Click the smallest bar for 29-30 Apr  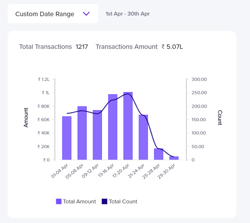tap(174, 158)
